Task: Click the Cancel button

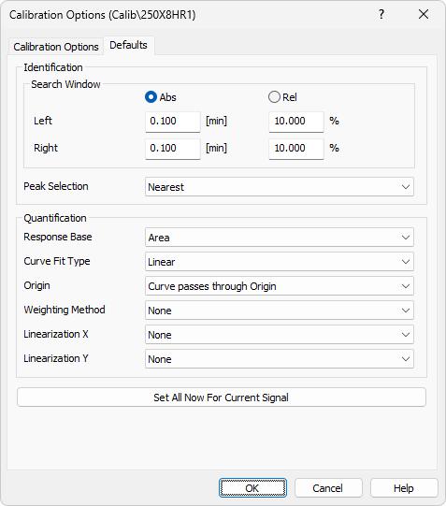Action: (x=328, y=488)
